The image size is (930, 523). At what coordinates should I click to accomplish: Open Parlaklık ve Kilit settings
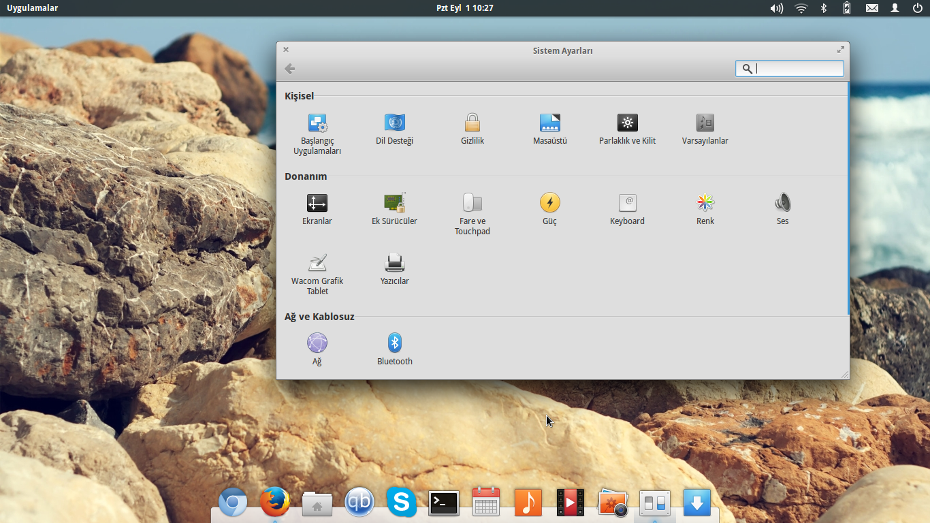pyautogui.click(x=628, y=129)
